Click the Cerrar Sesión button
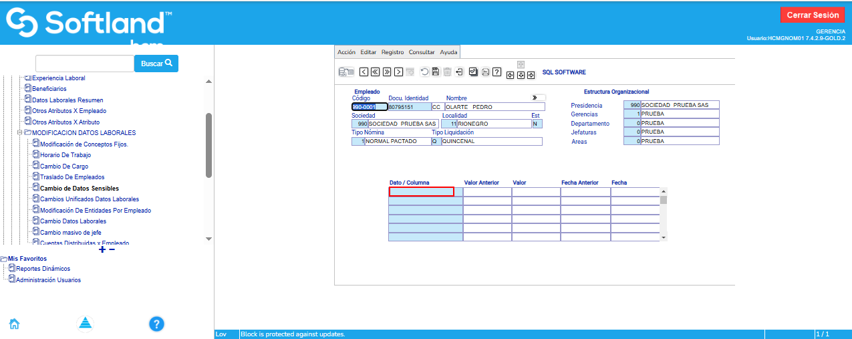The height and width of the screenshot is (339, 852). (812, 15)
